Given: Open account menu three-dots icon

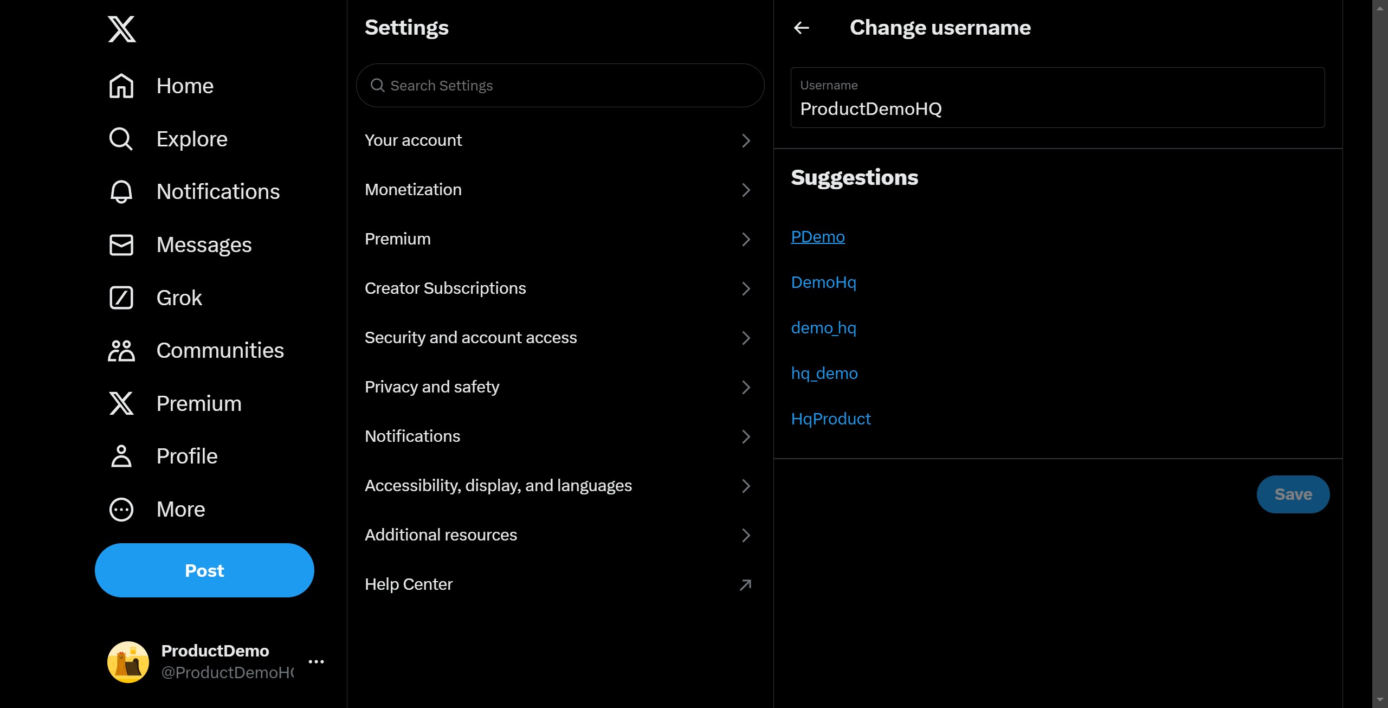Looking at the screenshot, I should (316, 661).
